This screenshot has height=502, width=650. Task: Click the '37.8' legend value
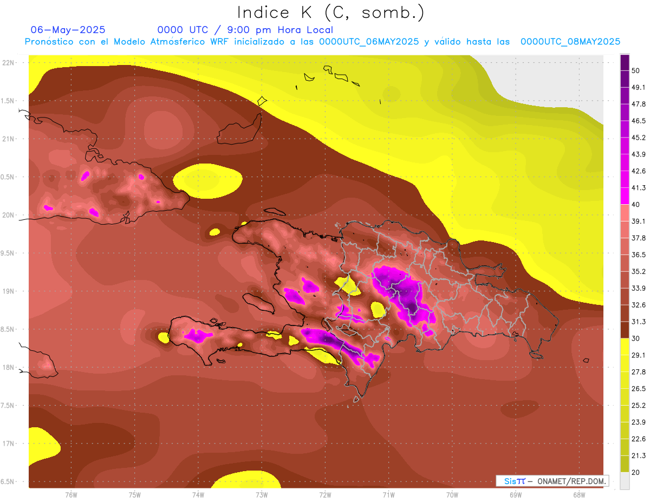639,238
